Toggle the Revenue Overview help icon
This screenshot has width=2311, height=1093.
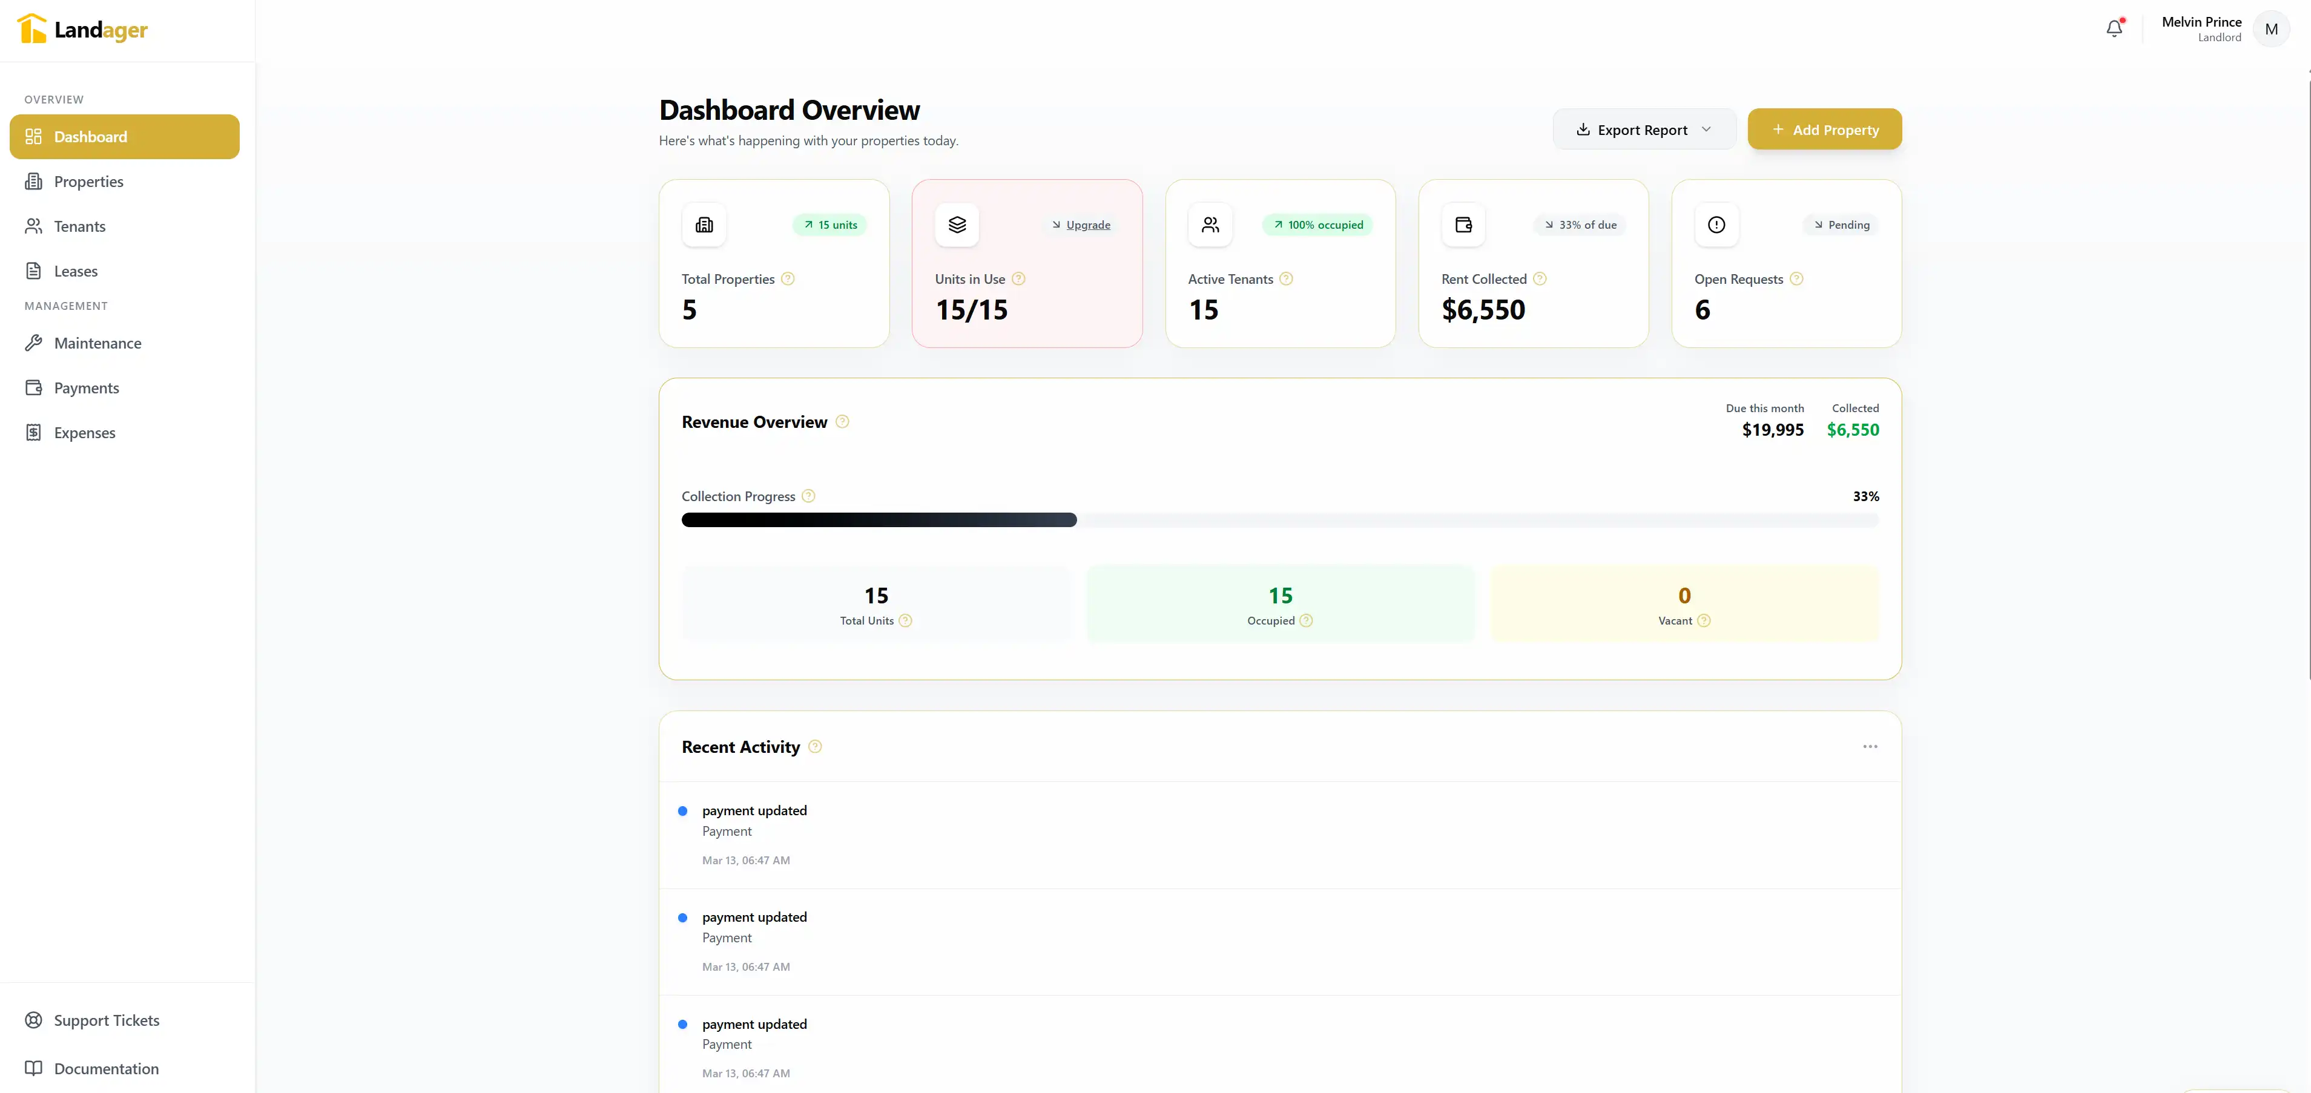(842, 421)
